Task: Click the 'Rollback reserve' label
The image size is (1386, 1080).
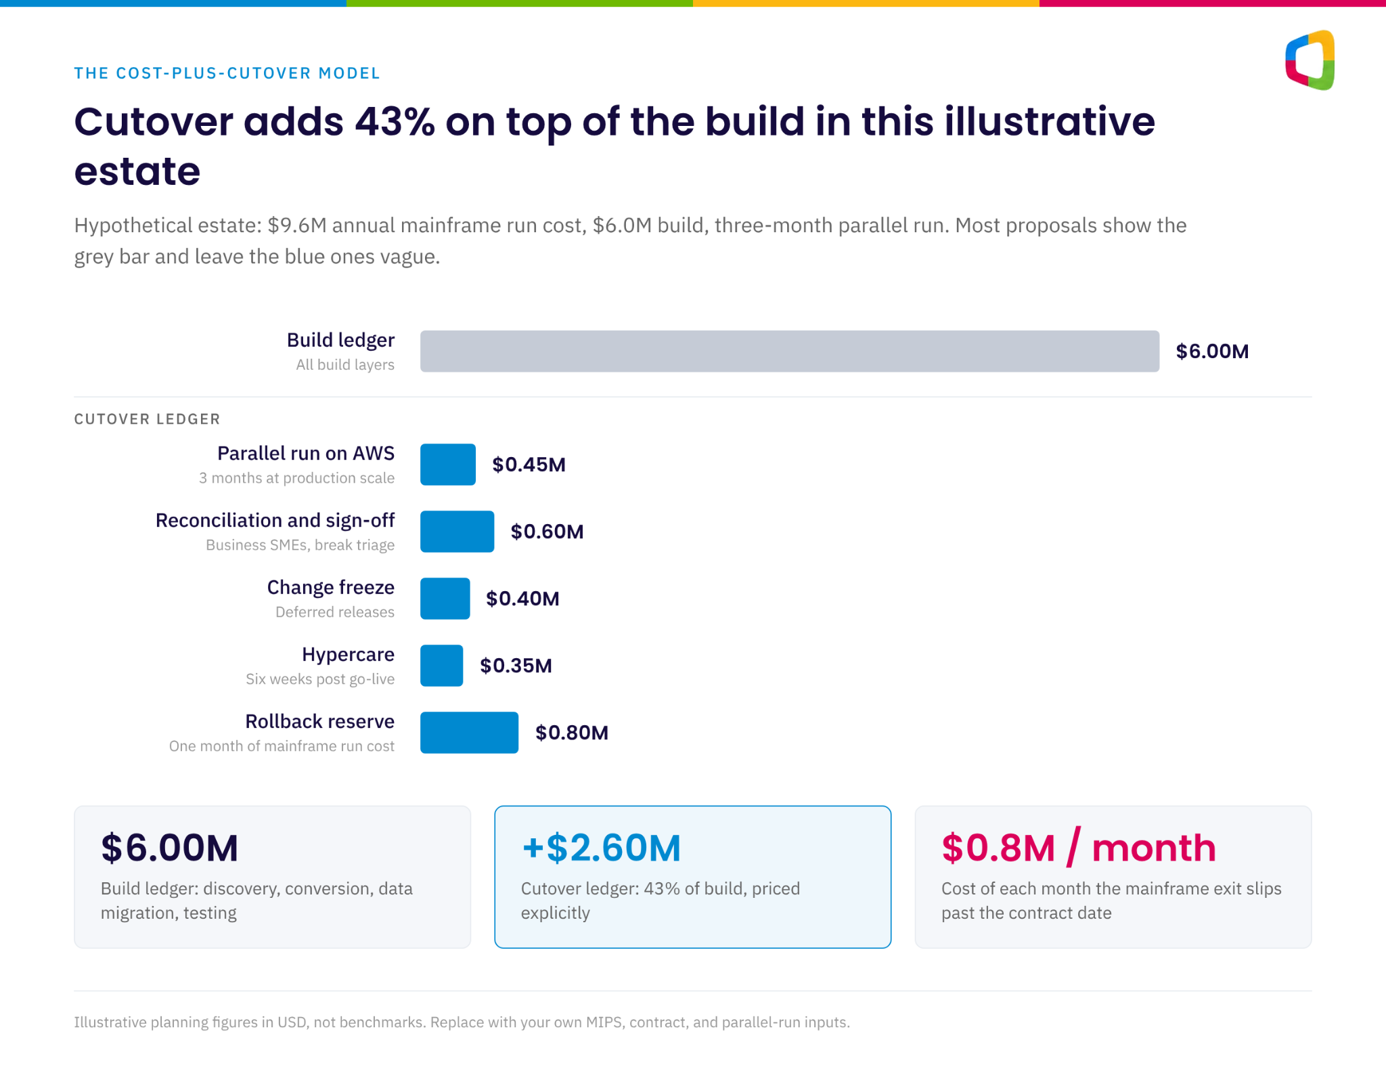Action: (319, 721)
